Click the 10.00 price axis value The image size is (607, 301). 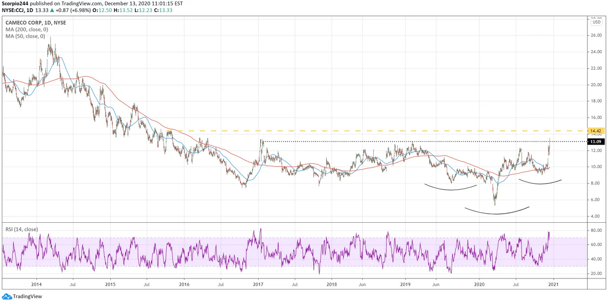tap(596, 167)
